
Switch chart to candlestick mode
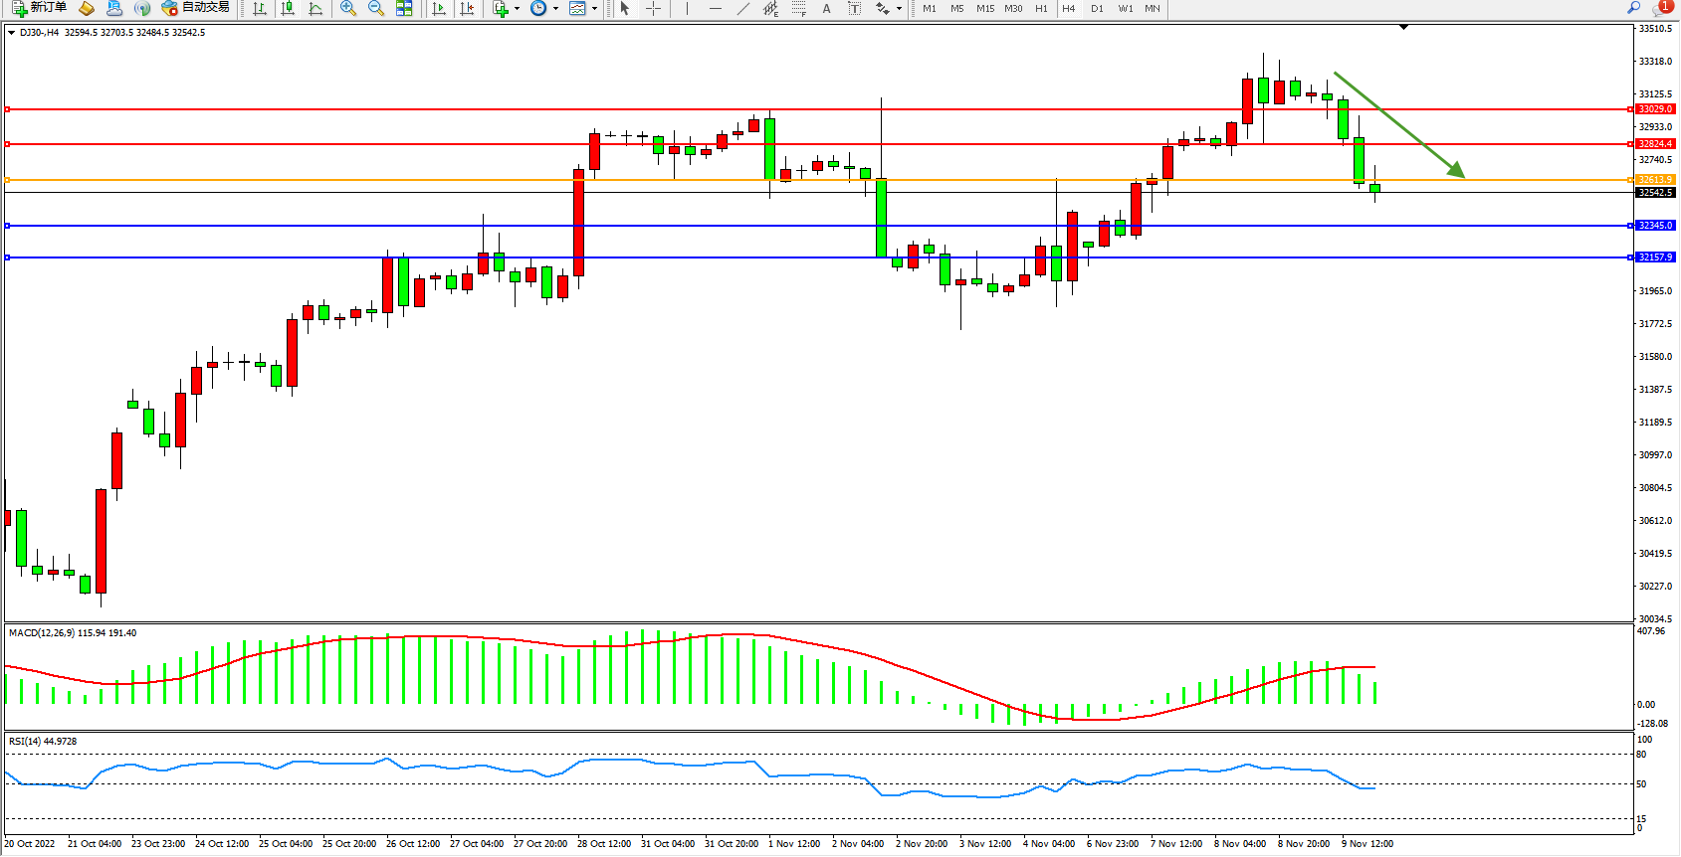[x=288, y=9]
